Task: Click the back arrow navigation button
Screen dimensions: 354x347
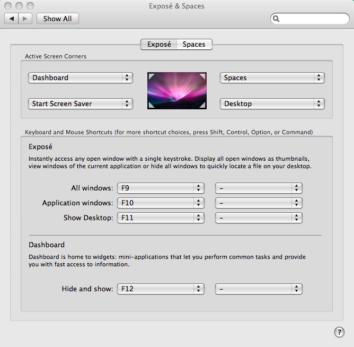Action: click(11, 19)
